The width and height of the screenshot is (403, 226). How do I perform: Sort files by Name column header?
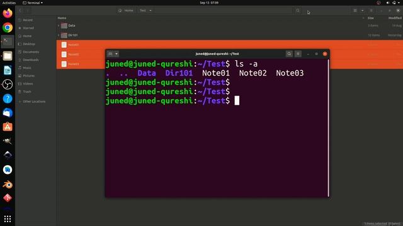click(x=62, y=18)
